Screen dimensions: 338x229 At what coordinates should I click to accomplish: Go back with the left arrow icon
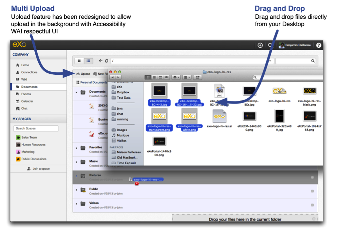[x=101, y=61]
